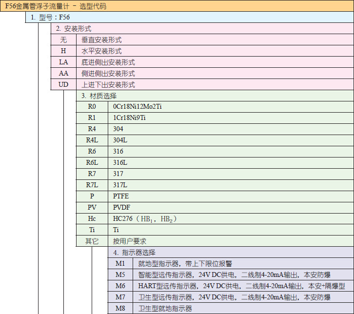The height and width of the screenshot is (314, 354).
Task: Click the 水平安装形式 description
Action: coord(102,51)
